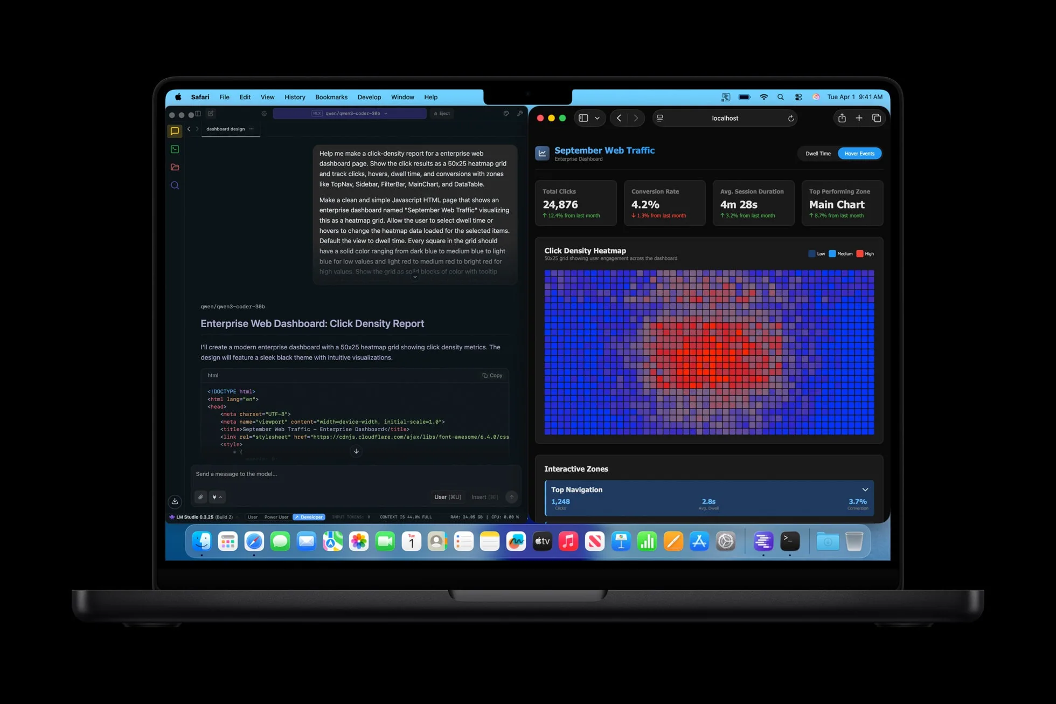Switch to Power User mode in the status bar
Screen dimensions: 1056x704
click(276, 516)
